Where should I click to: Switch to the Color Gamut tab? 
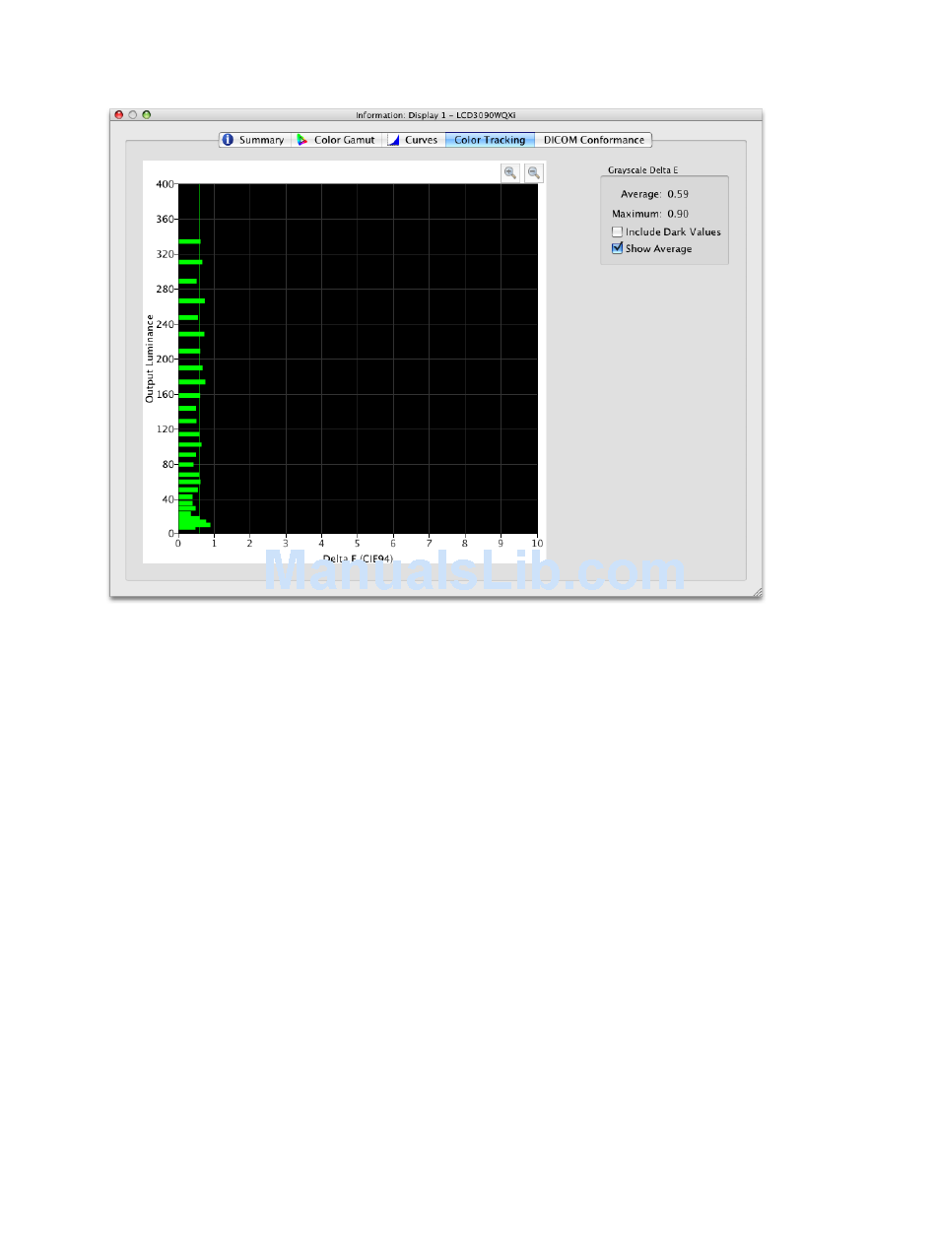[x=336, y=140]
